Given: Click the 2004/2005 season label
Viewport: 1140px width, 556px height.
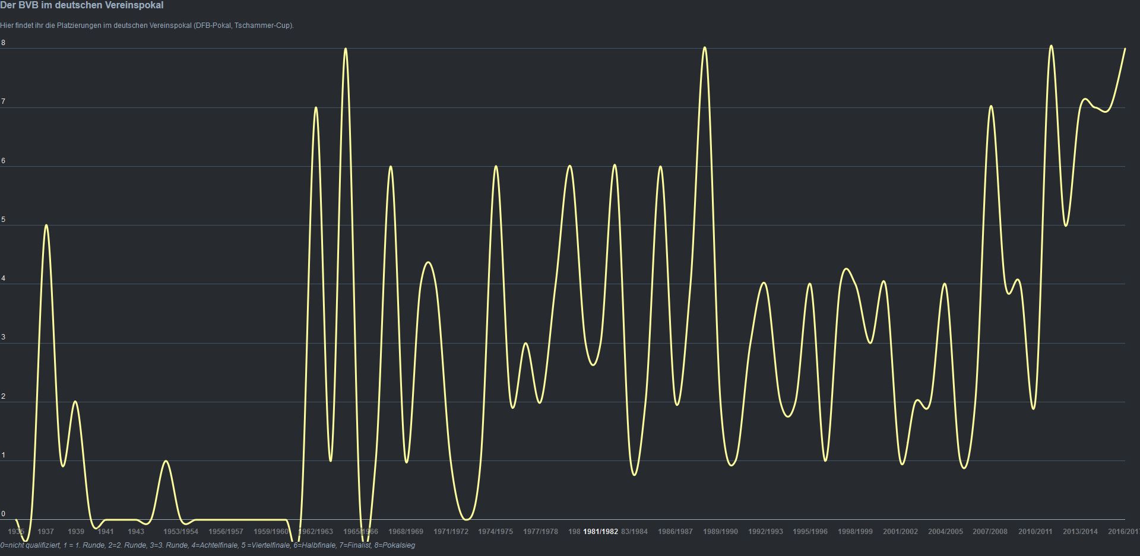Looking at the screenshot, I should pyautogui.click(x=945, y=532).
